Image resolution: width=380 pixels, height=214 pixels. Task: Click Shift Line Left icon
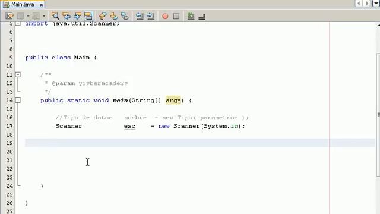click(x=140, y=16)
